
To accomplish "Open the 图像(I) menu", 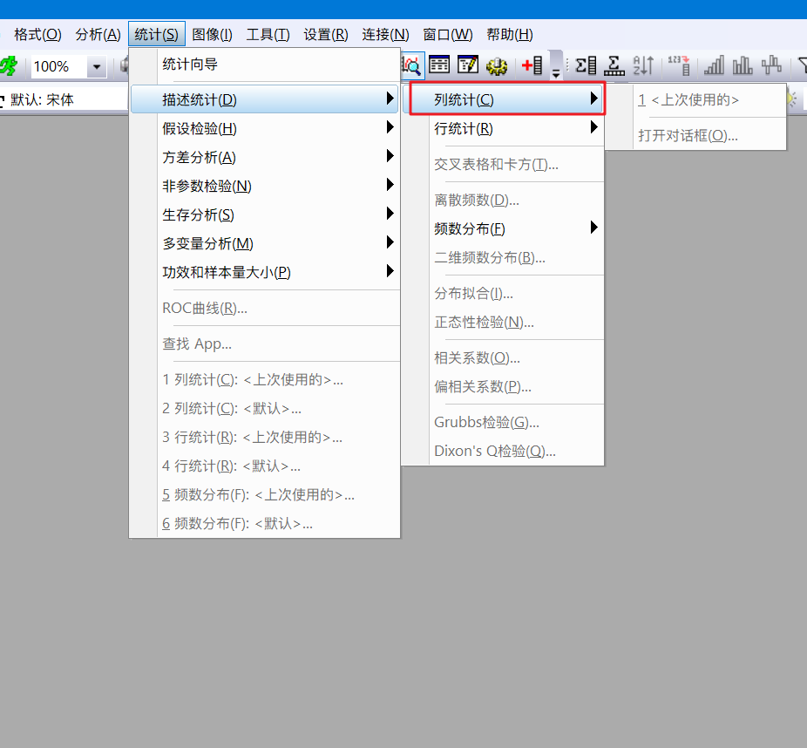I will coord(213,34).
